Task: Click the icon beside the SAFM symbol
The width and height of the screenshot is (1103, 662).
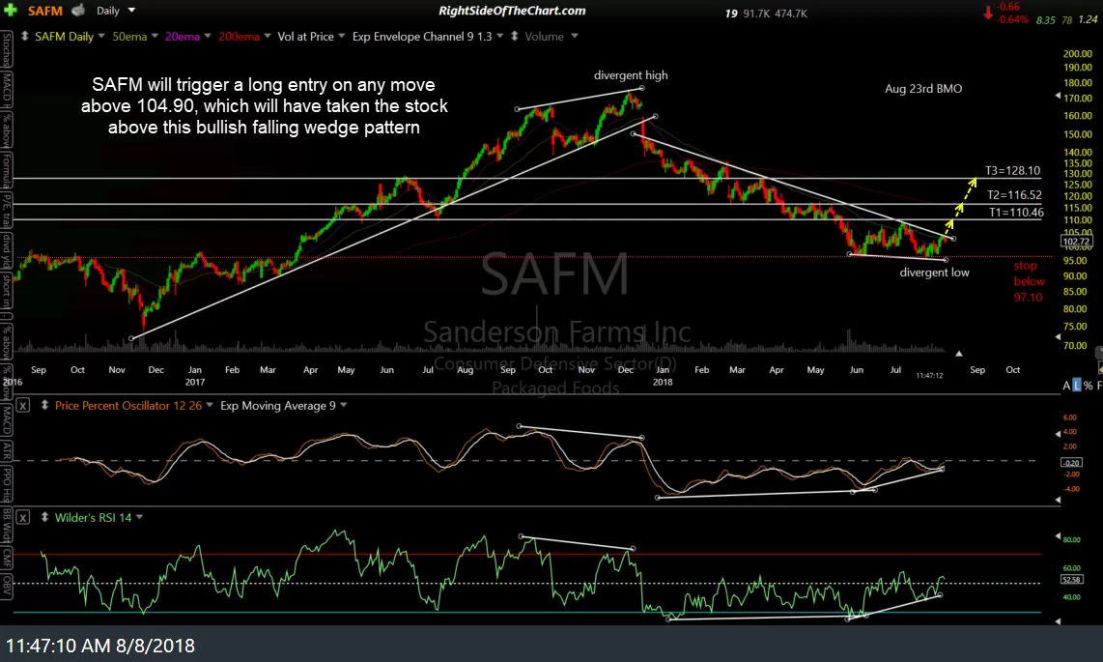Action: [78, 11]
